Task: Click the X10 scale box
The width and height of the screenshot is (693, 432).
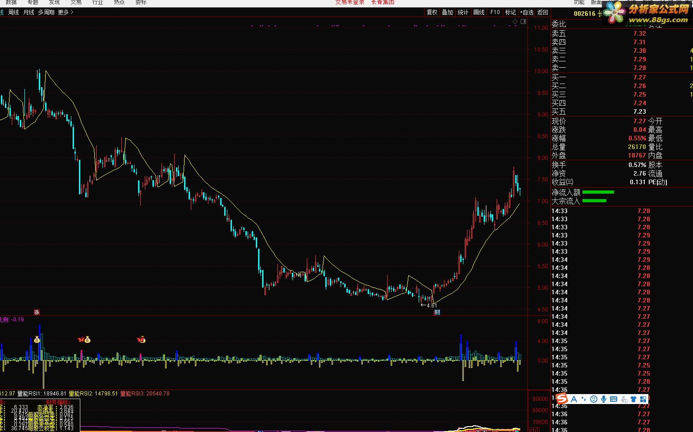Action: point(533,429)
